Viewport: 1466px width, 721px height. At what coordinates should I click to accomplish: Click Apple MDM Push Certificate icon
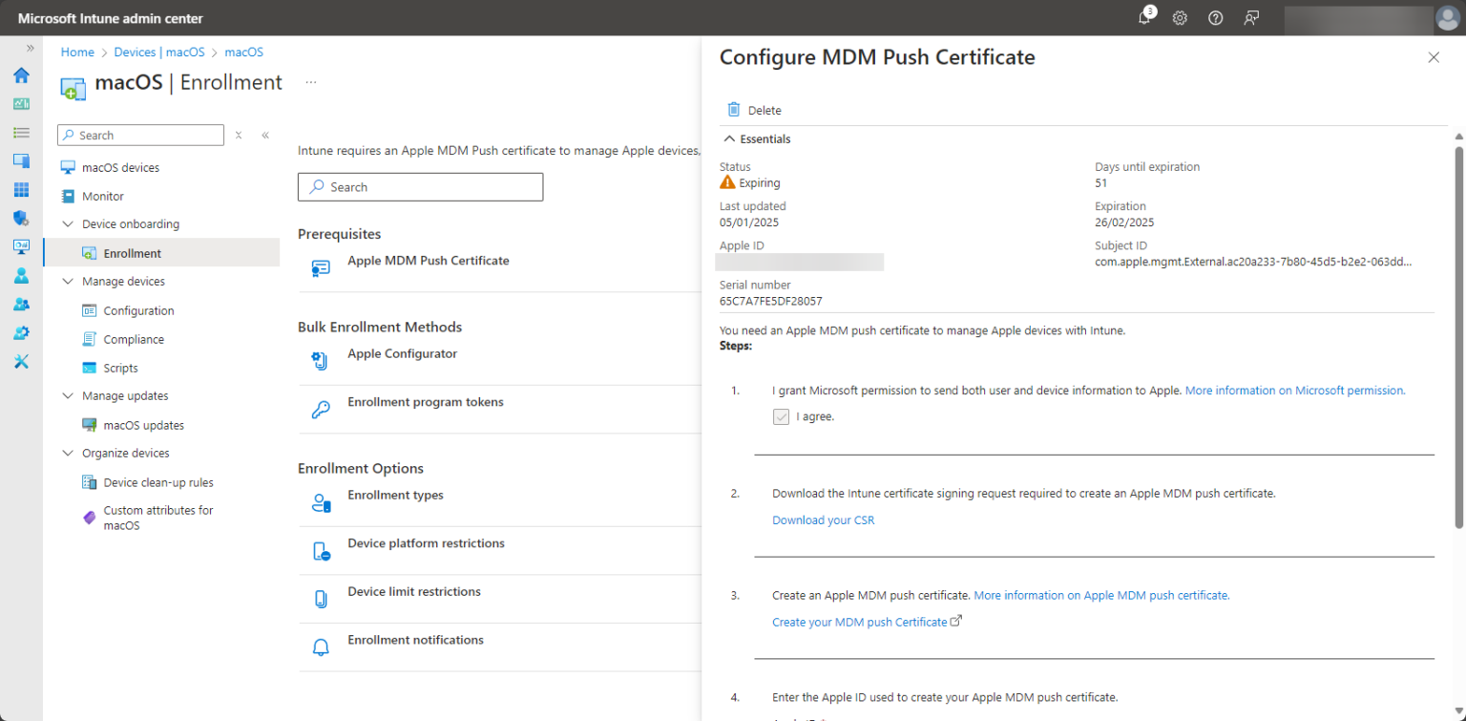pos(321,268)
